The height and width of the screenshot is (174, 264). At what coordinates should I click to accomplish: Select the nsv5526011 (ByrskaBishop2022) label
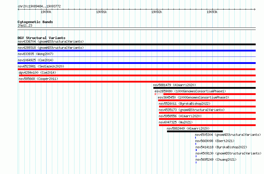point(185,104)
